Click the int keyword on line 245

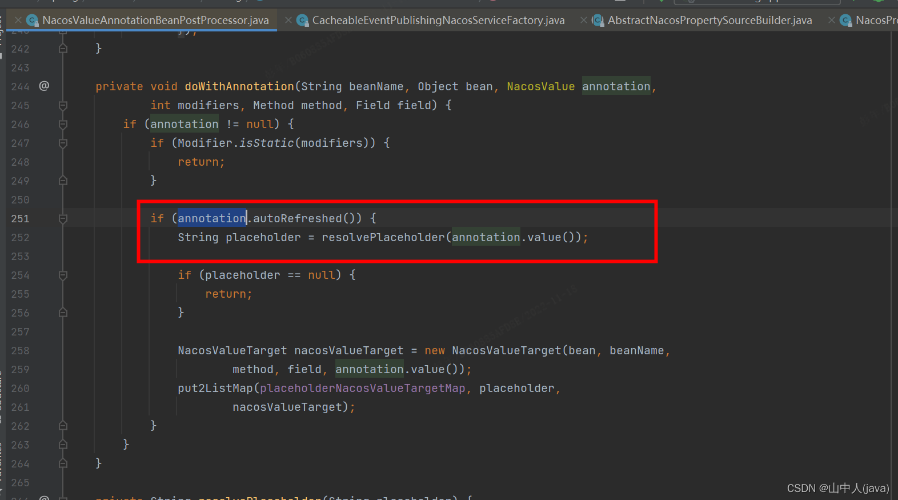[x=161, y=105]
